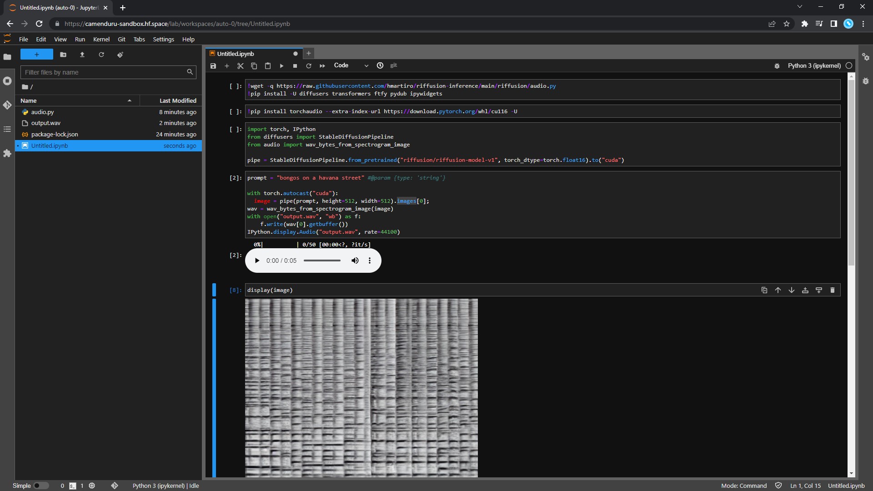Open the audio player more options menu
873x491 pixels.
(x=370, y=261)
